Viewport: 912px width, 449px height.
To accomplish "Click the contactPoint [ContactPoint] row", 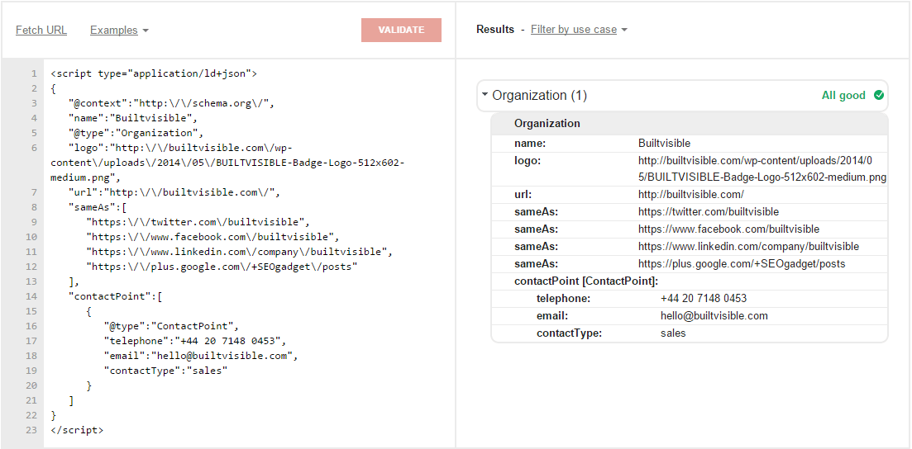I will 690,281.
